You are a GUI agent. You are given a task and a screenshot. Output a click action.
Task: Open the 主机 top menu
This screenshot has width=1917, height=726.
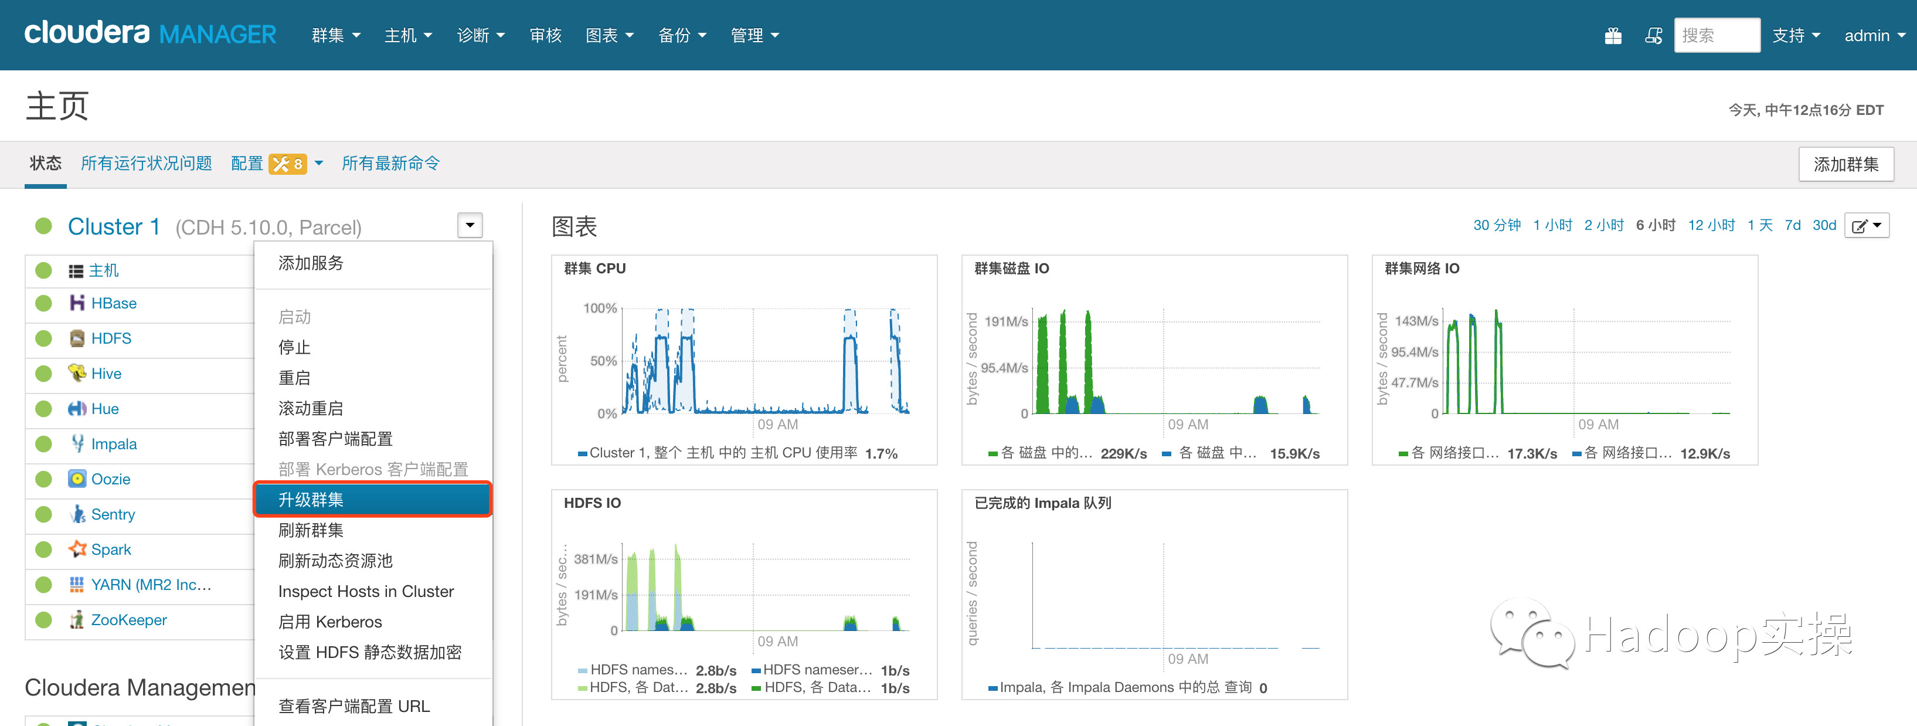click(x=408, y=35)
